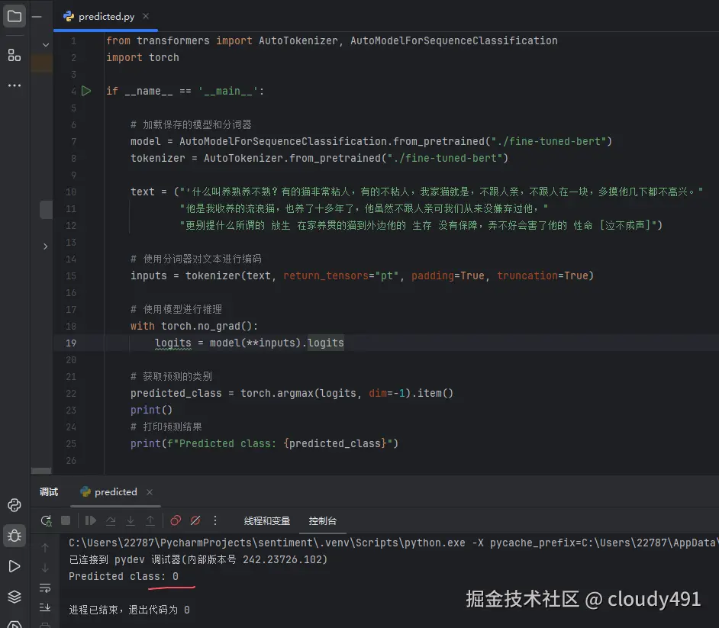Click the Stop process square icon
The height and width of the screenshot is (628, 719).
(66, 520)
